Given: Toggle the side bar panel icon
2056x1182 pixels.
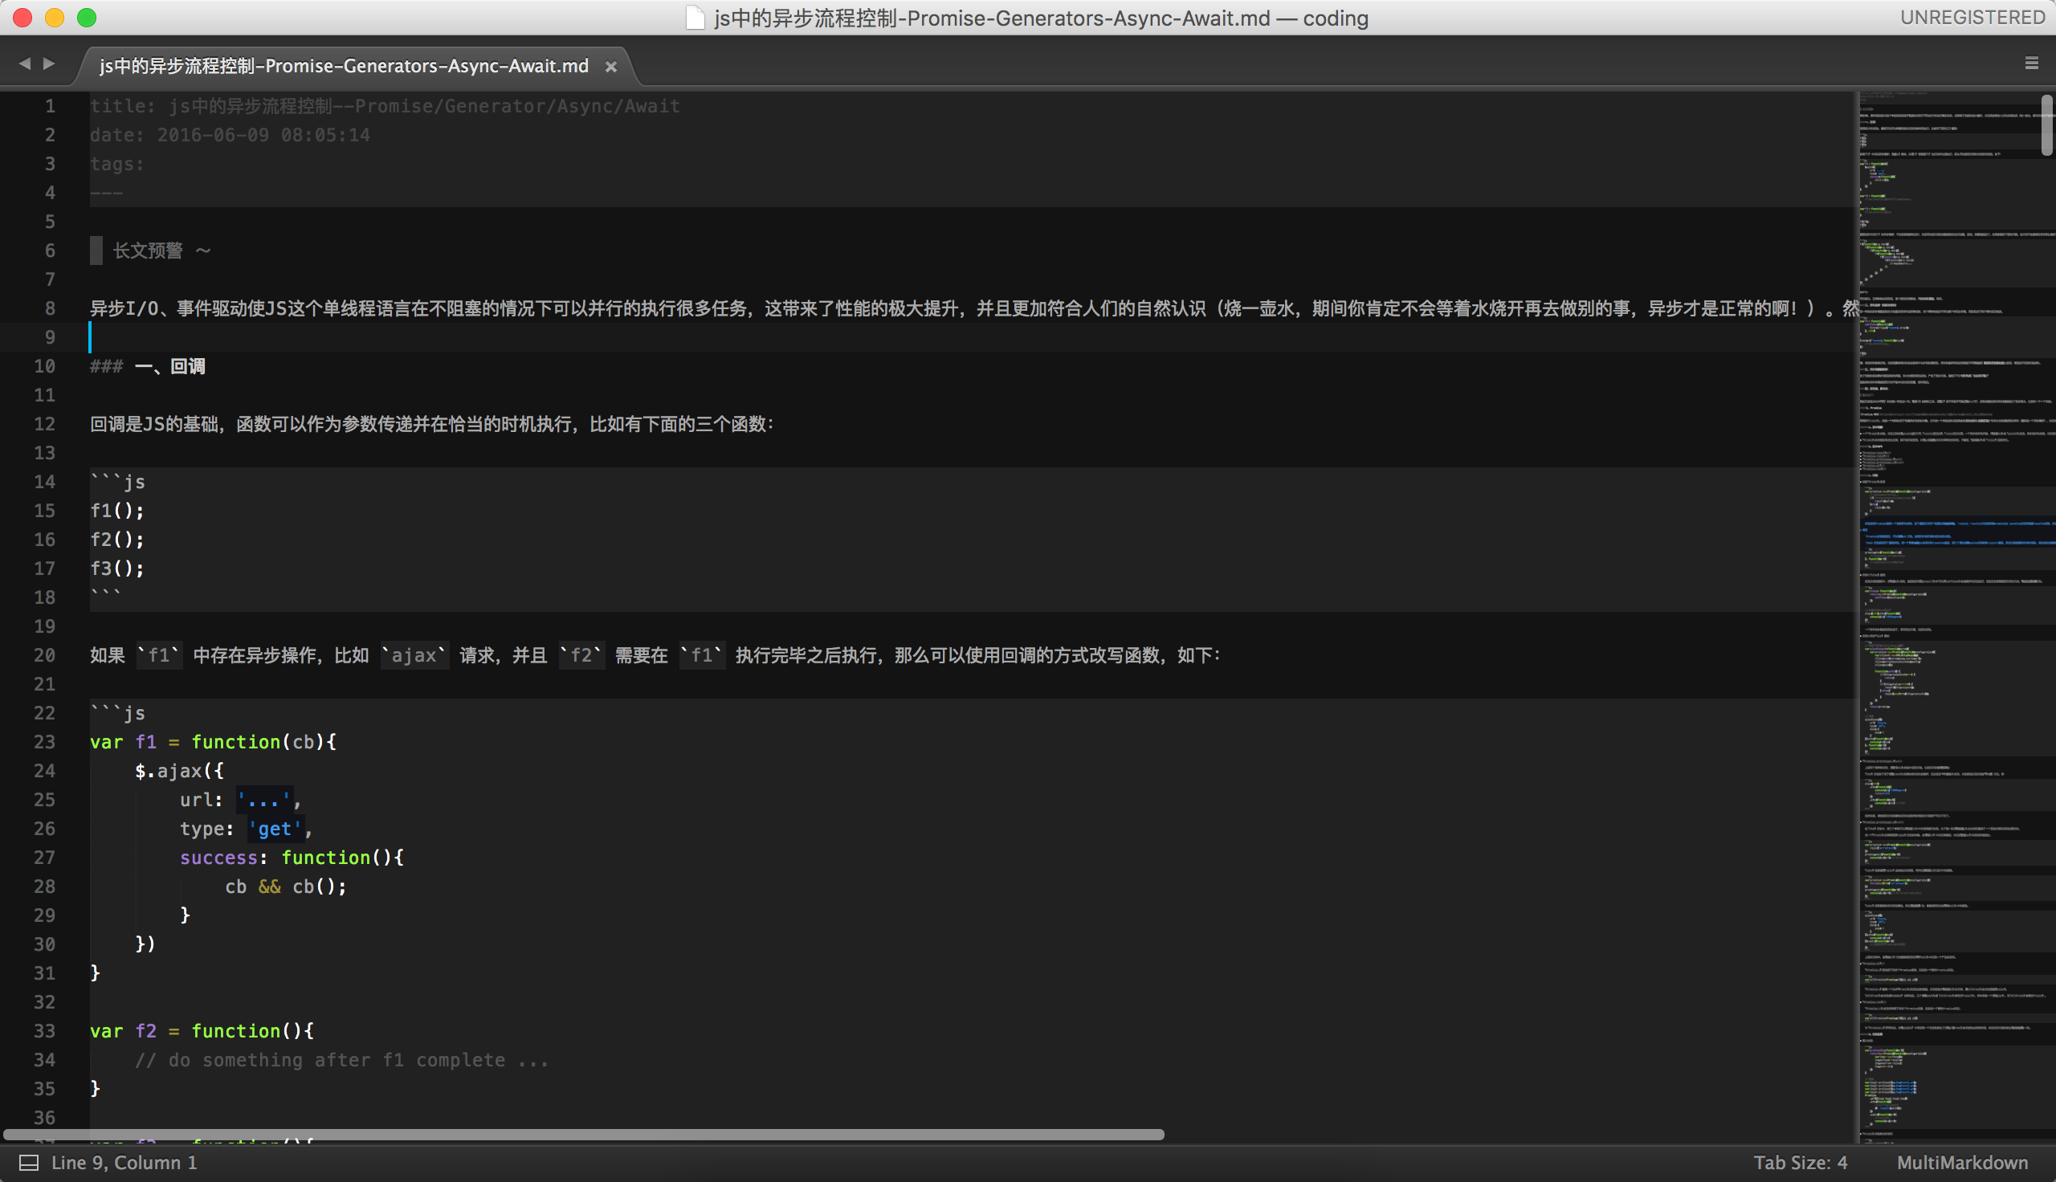Looking at the screenshot, I should click(28, 1163).
